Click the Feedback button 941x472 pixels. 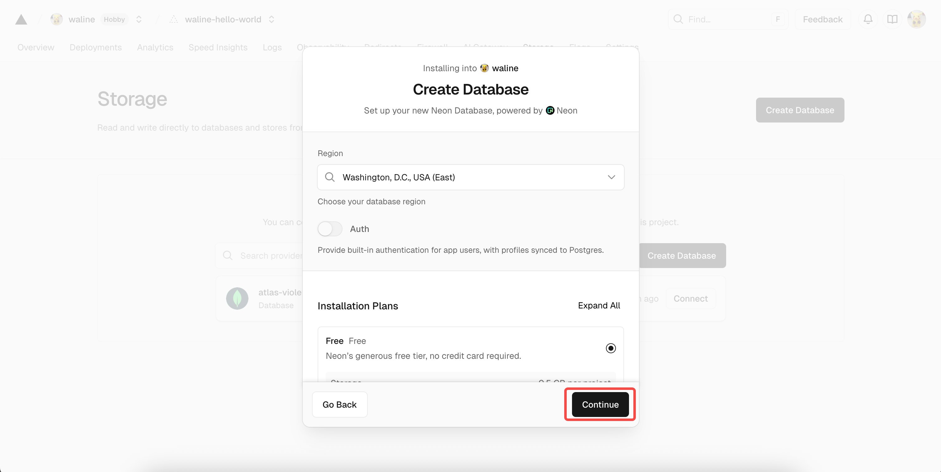[822, 19]
